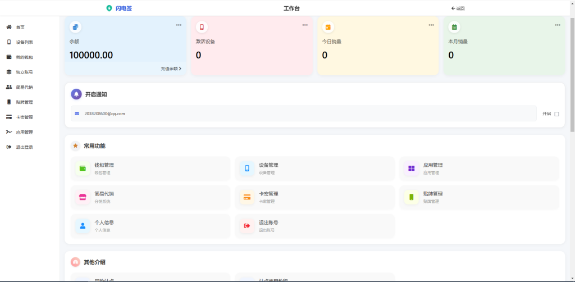Click the blue user icon of 个人信息
Viewport: 575px width, 282px height.
(83, 226)
